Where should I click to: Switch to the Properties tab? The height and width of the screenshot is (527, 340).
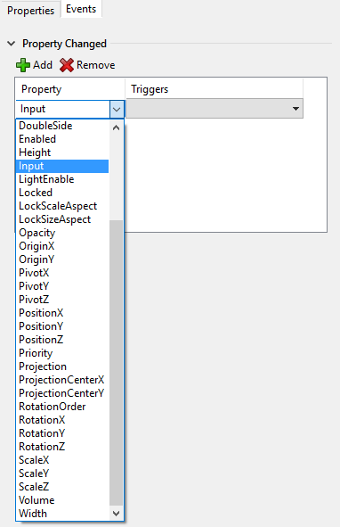30,11
